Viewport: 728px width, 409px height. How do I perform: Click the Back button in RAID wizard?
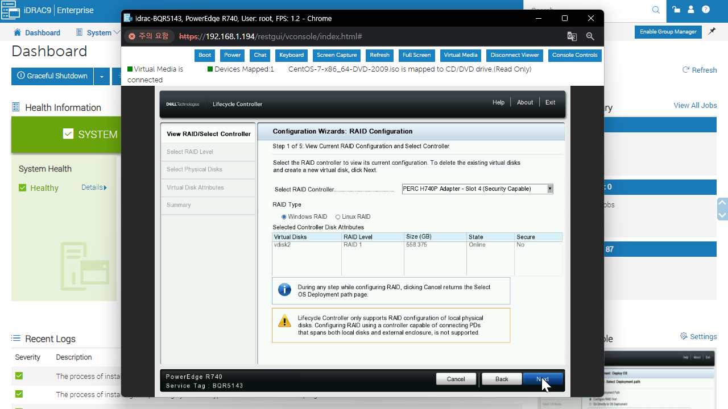502,379
